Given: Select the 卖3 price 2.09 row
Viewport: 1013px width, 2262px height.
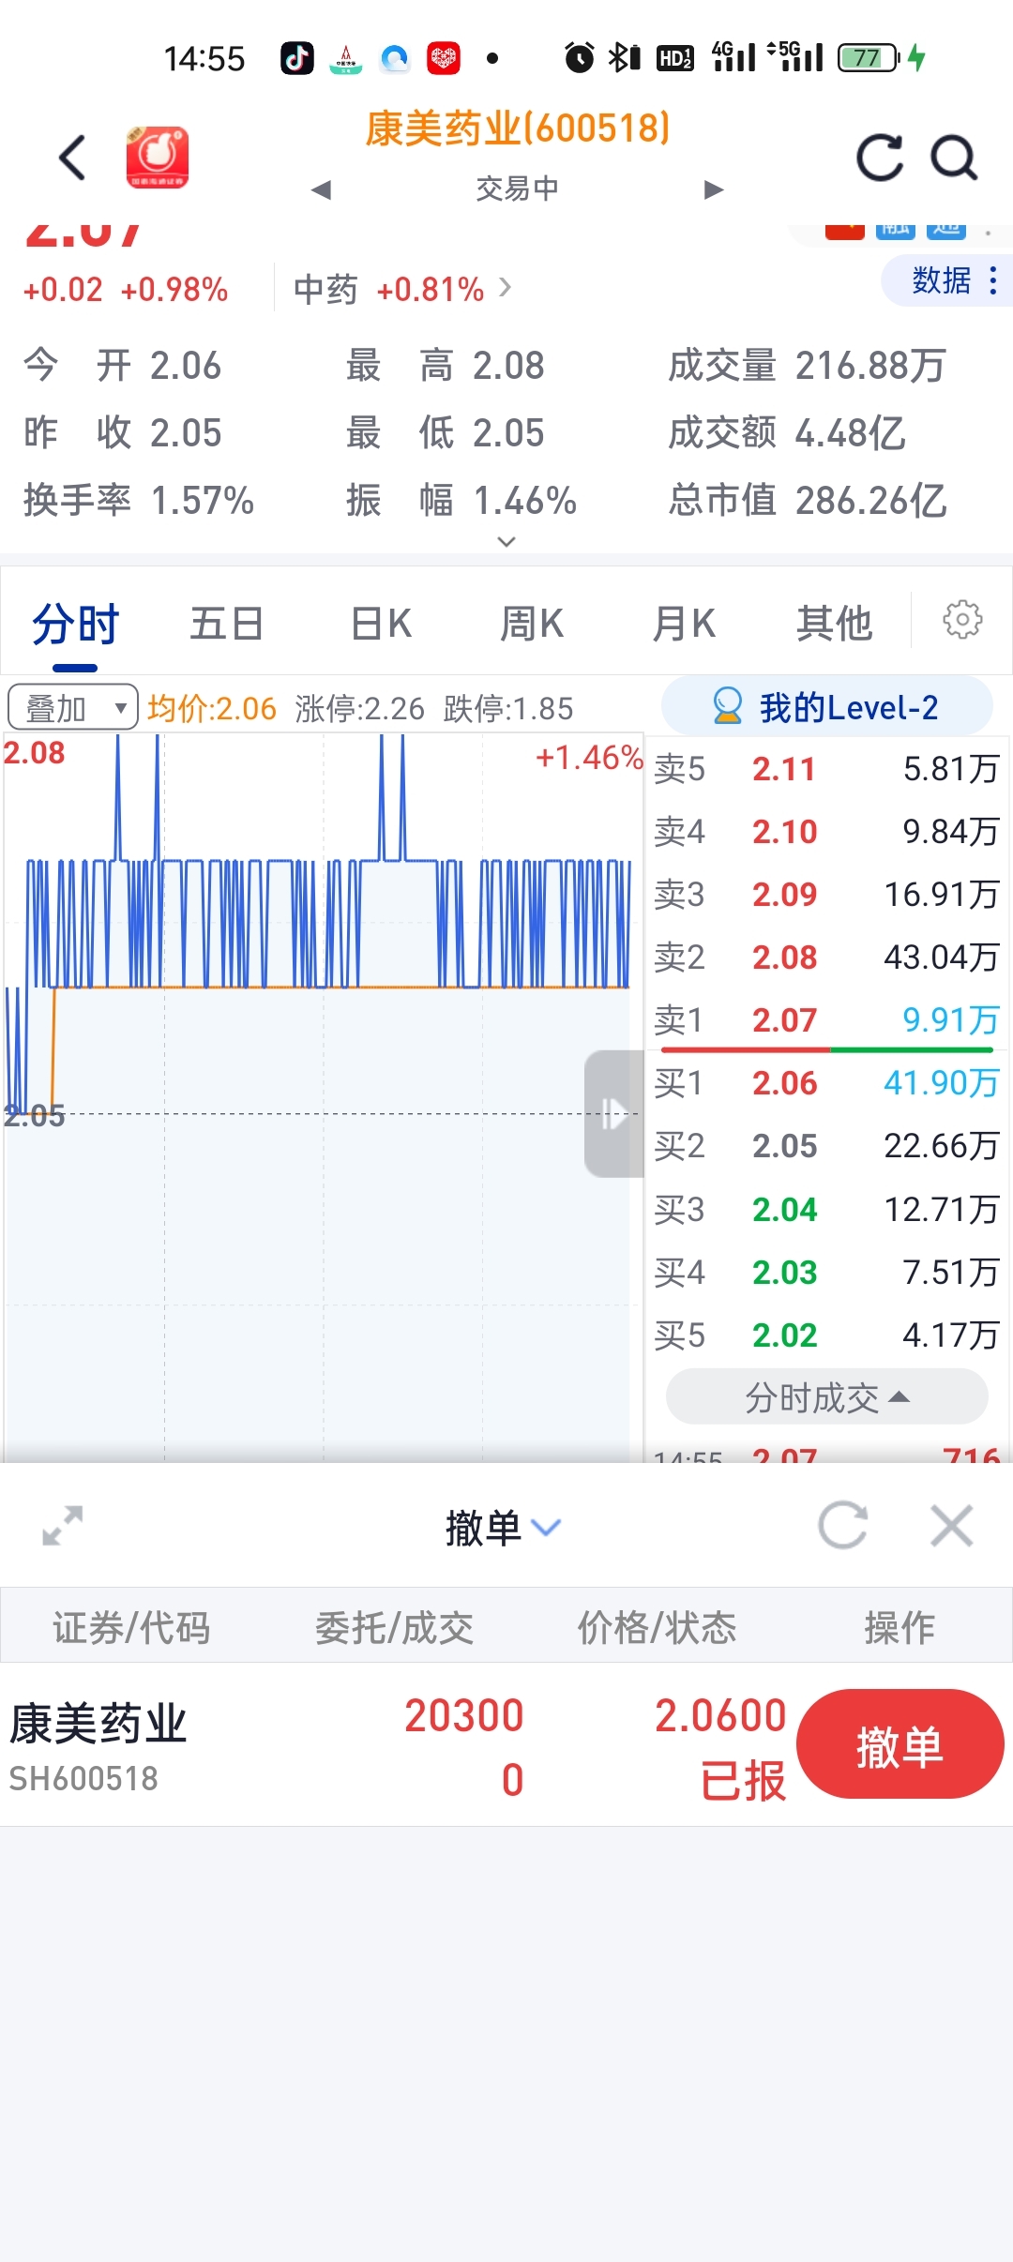Looking at the screenshot, I should (x=826, y=895).
